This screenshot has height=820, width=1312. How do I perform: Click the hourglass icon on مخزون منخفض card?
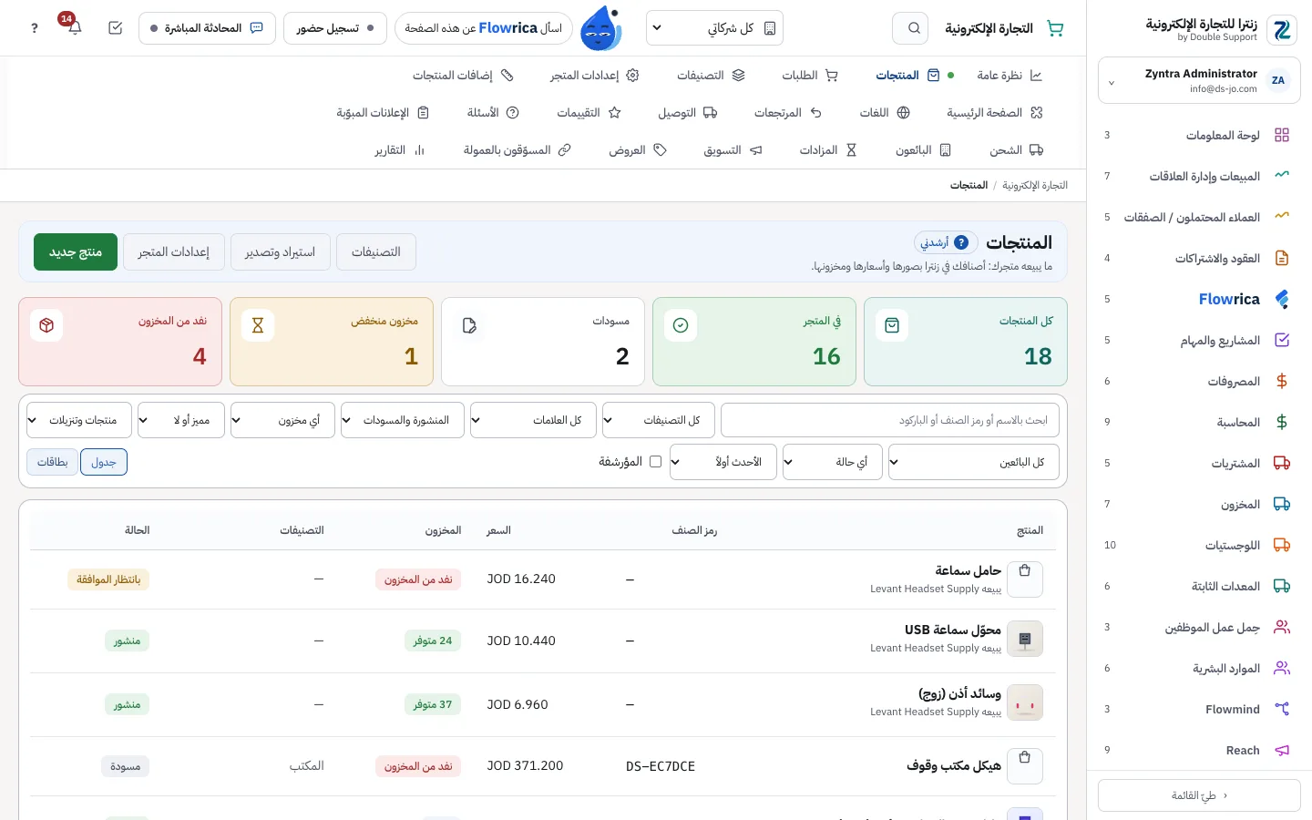[x=258, y=325]
